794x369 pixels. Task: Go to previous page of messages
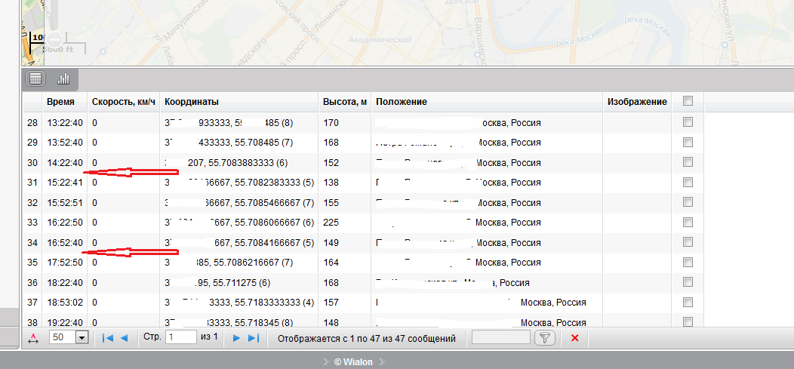[124, 338]
